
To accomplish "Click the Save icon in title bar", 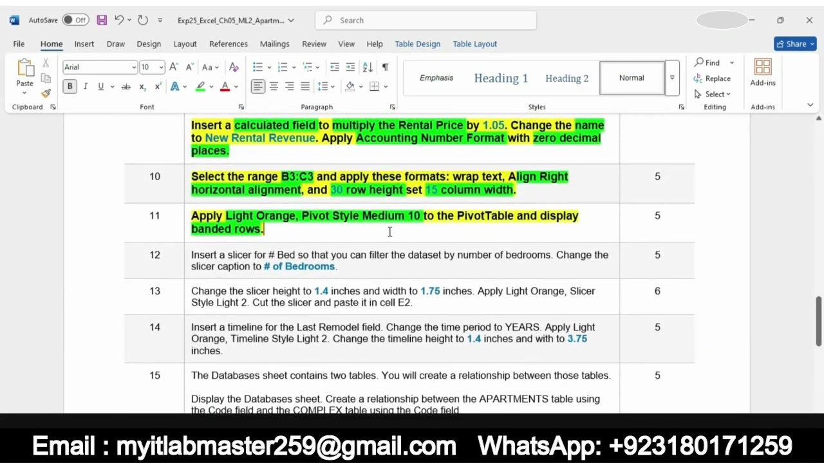I will tap(102, 20).
